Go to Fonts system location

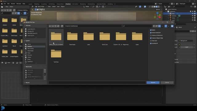click(x=29, y=60)
